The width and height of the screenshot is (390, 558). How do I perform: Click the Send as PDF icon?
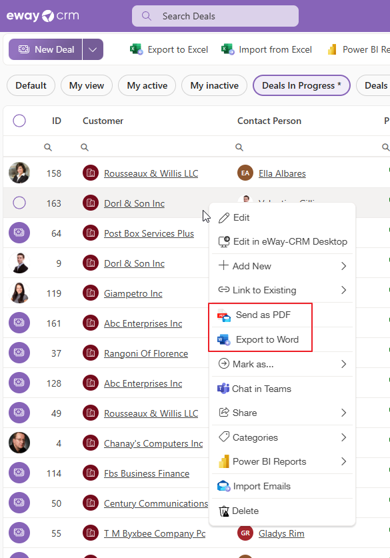[224, 315]
